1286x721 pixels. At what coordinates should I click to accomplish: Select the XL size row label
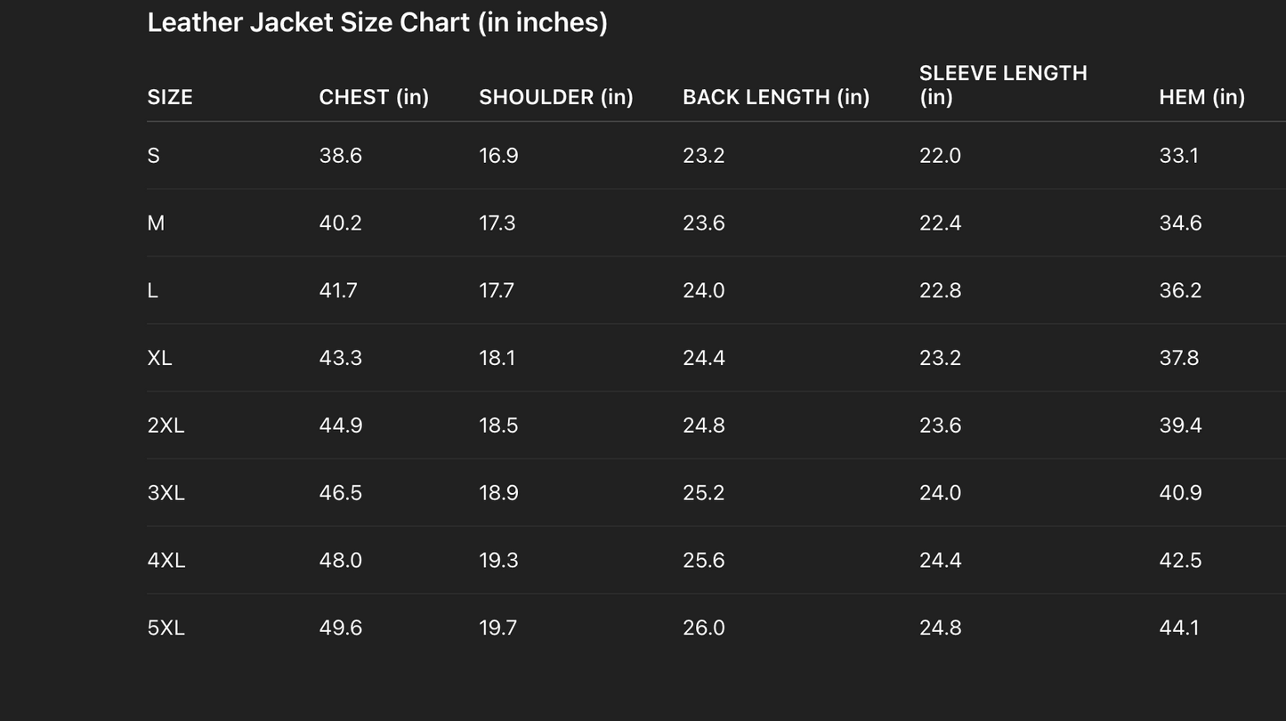pyautogui.click(x=160, y=358)
